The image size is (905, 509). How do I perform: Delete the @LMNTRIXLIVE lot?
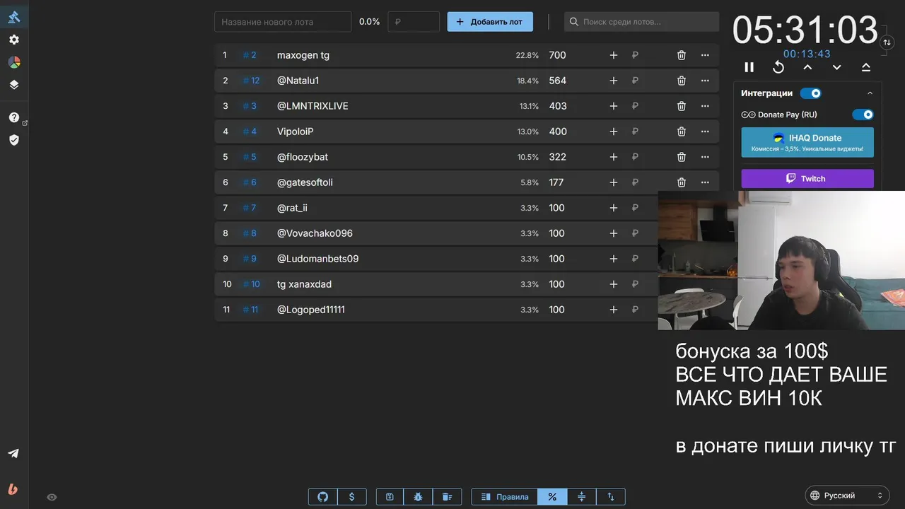tap(682, 106)
